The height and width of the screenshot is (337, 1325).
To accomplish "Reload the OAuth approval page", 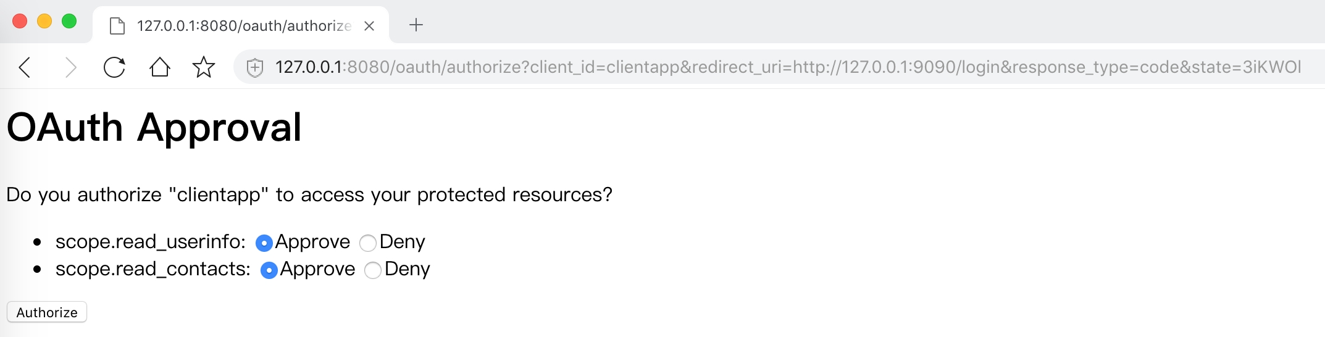I will tap(114, 67).
